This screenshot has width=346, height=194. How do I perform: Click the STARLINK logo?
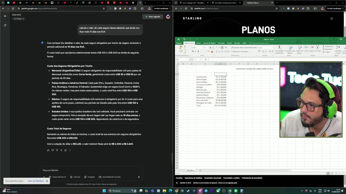click(192, 18)
